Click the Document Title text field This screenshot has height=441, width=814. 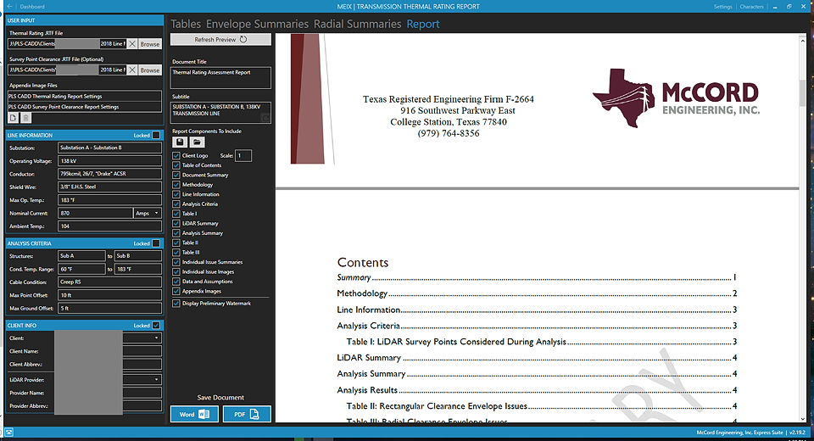[x=220, y=77]
